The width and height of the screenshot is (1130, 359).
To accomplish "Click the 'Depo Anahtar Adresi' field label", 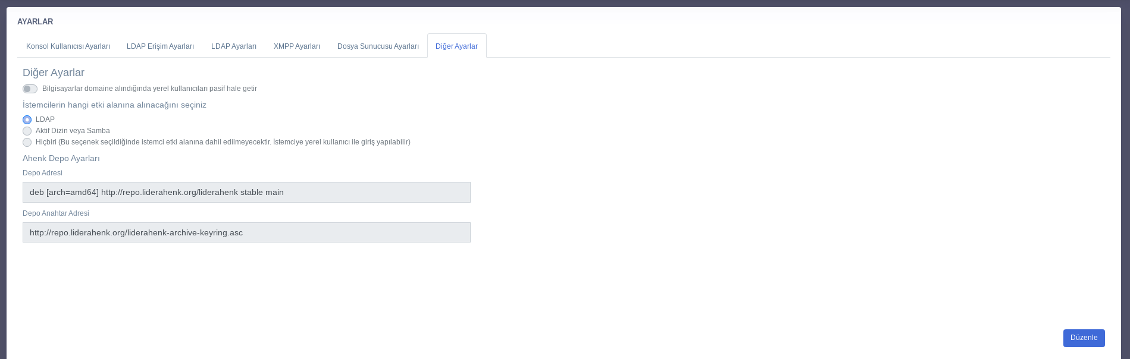I will 56,213.
